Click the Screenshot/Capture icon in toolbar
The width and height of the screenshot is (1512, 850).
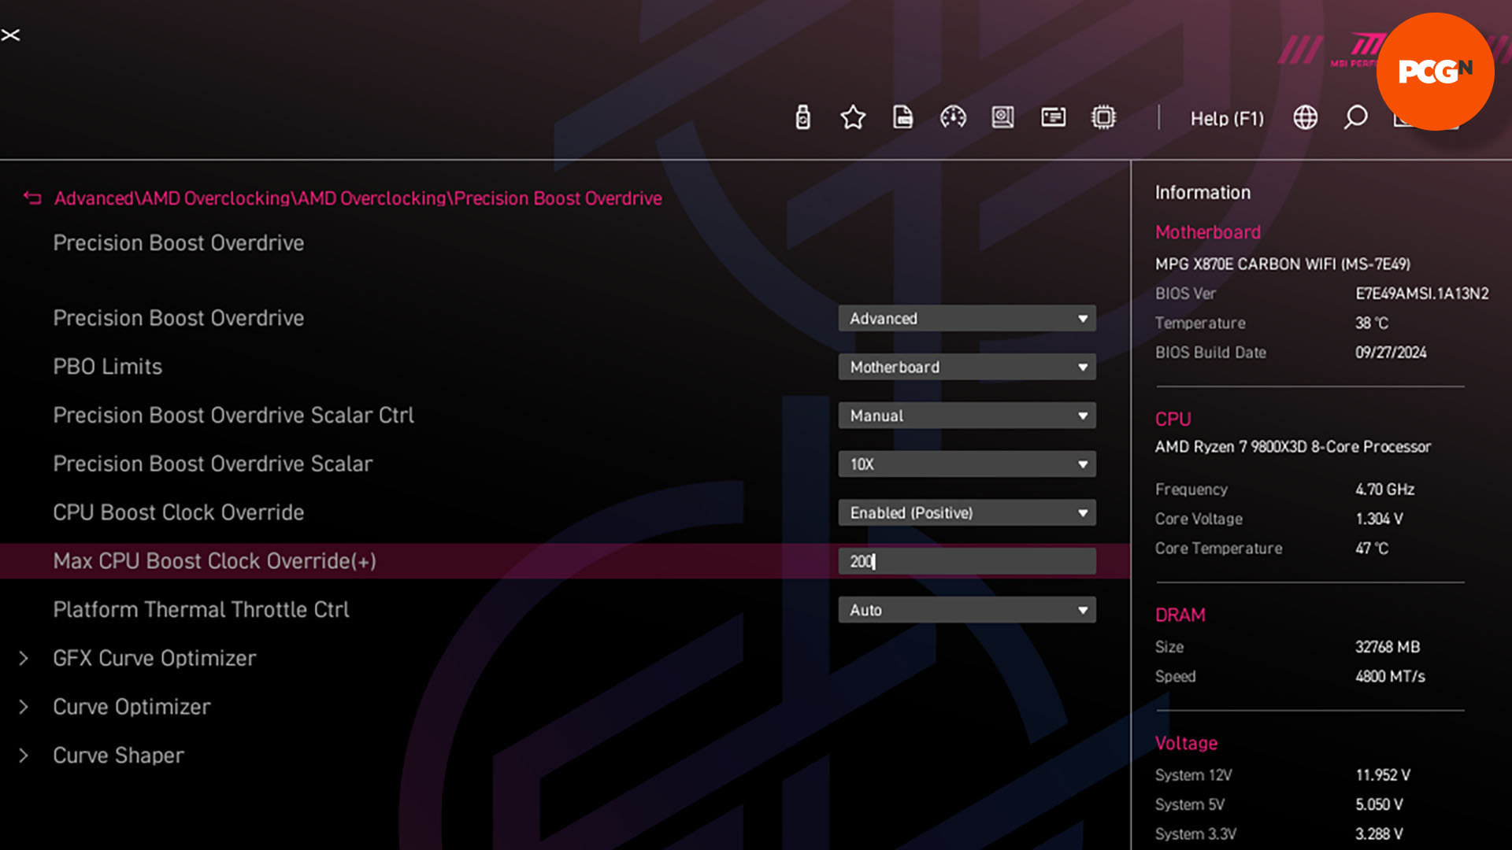coord(1001,117)
